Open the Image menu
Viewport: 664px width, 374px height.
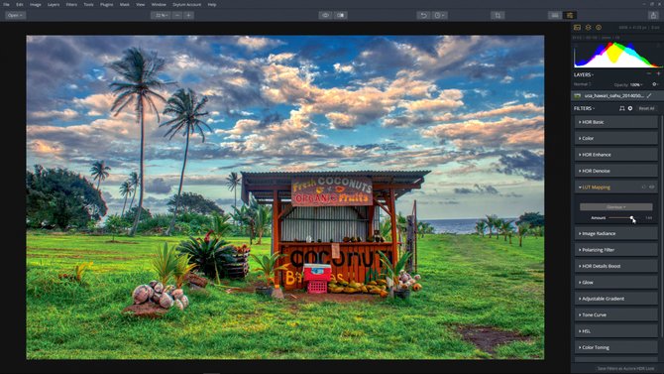pos(35,4)
